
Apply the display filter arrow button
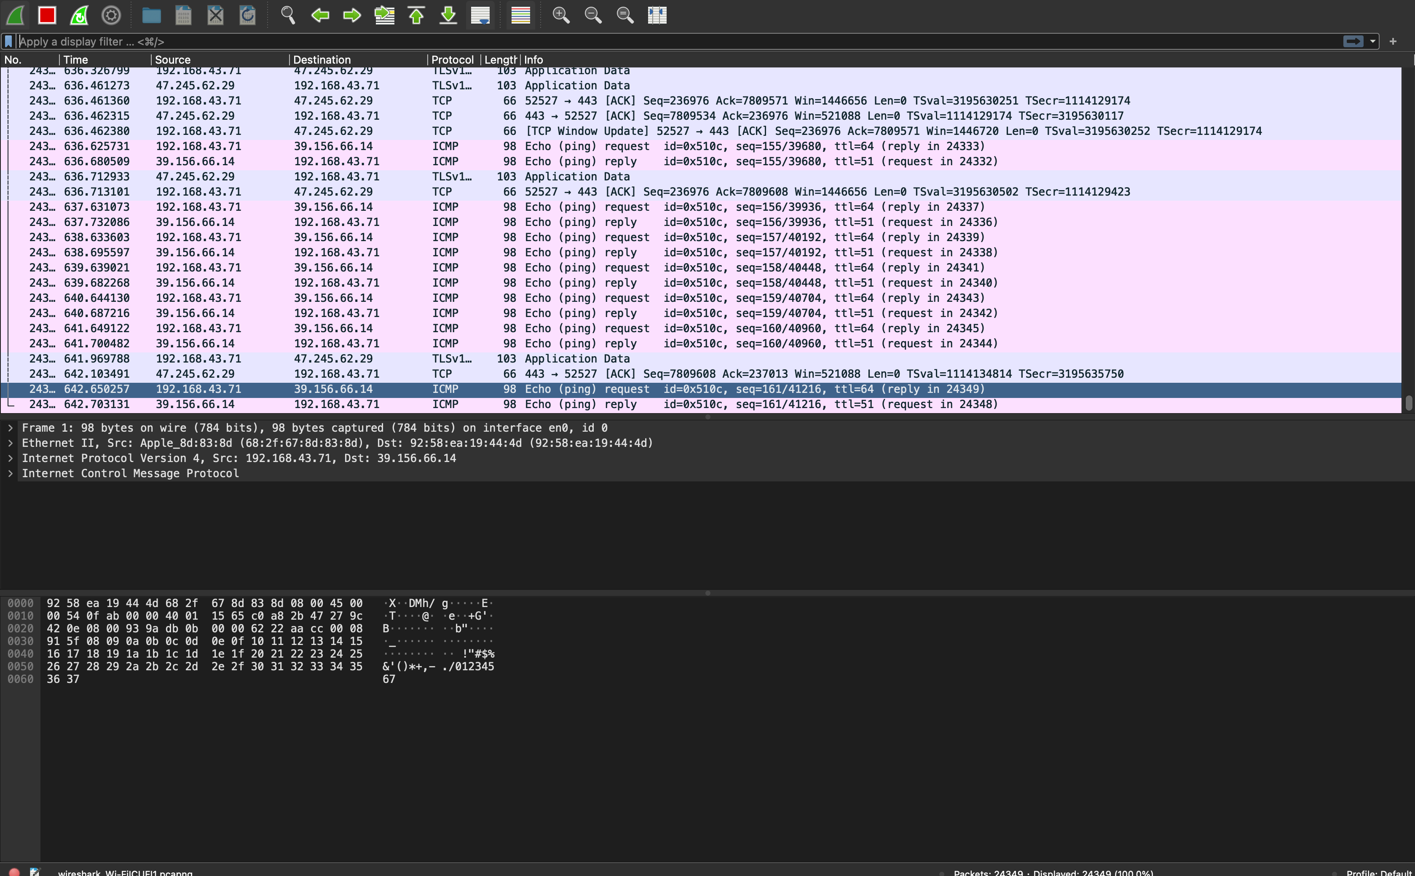(1353, 41)
